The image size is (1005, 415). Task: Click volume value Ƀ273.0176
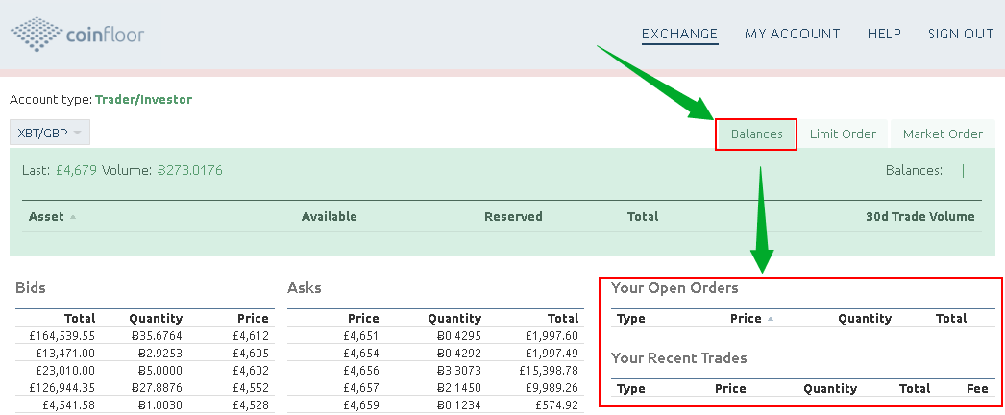coord(189,170)
